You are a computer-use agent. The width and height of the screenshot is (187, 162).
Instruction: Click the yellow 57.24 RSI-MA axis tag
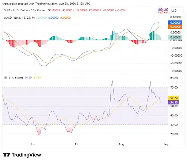(173, 98)
